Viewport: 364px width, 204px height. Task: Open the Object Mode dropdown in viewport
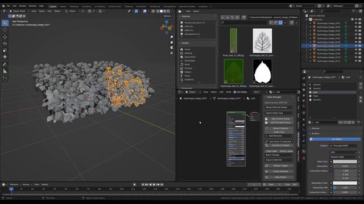click(x=19, y=11)
